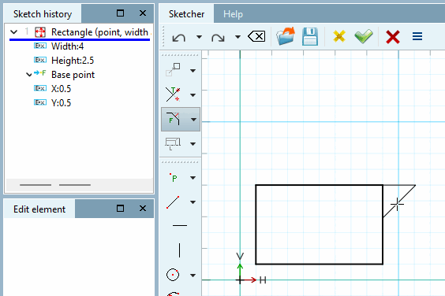445x296 pixels.
Task: Accept sketch with green checkmark
Action: point(364,36)
